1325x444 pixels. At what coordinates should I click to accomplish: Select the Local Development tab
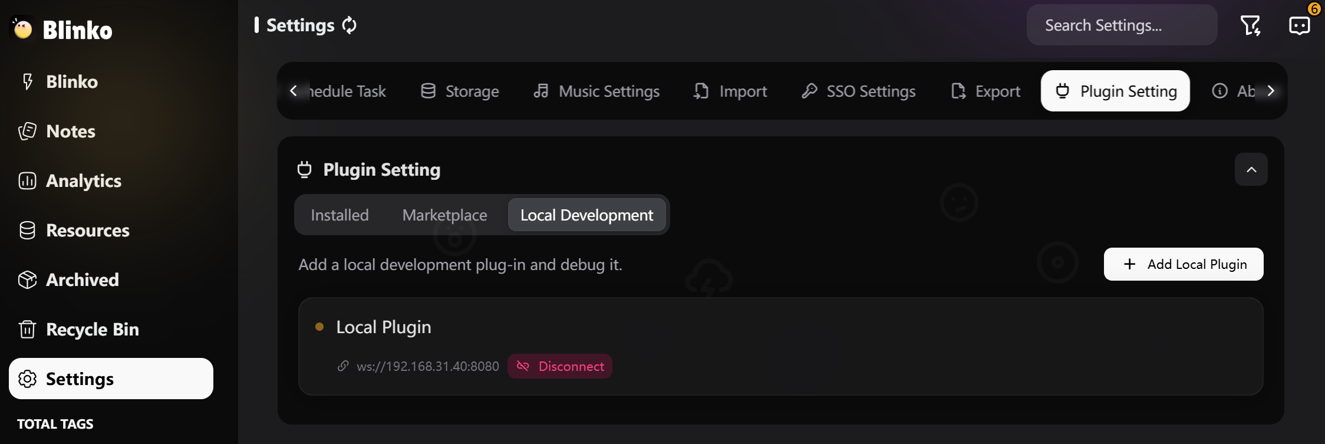(586, 215)
